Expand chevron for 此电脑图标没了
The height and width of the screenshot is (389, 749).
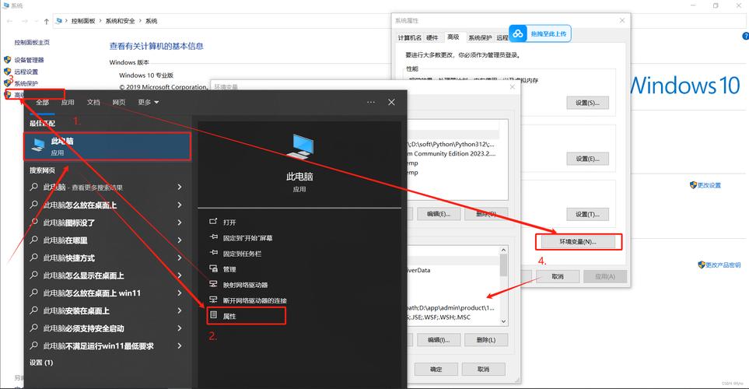pos(180,223)
